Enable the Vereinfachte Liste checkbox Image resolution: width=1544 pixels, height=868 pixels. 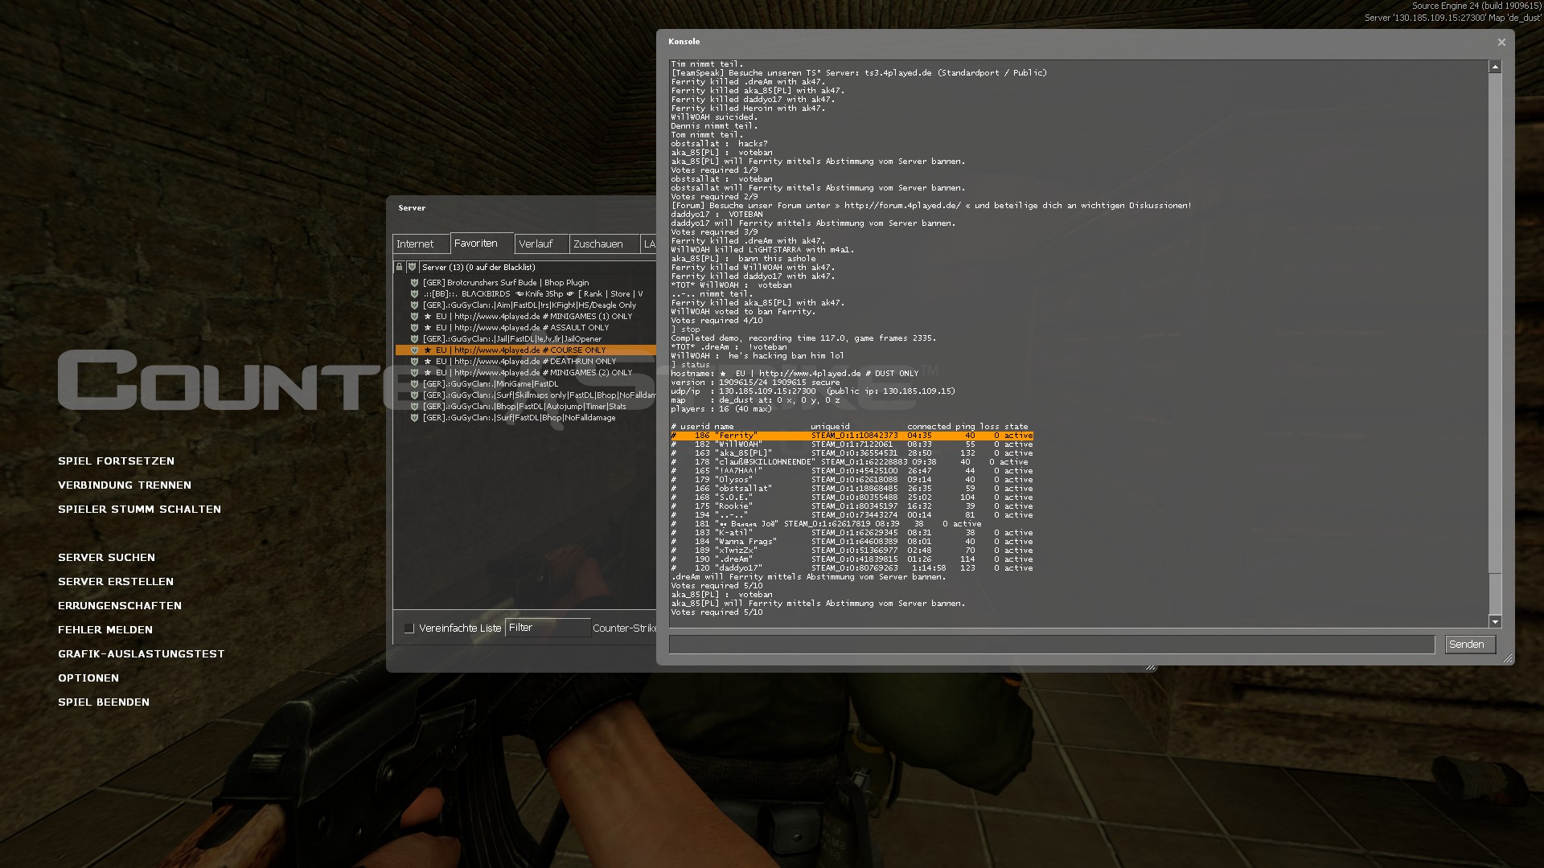coord(409,628)
